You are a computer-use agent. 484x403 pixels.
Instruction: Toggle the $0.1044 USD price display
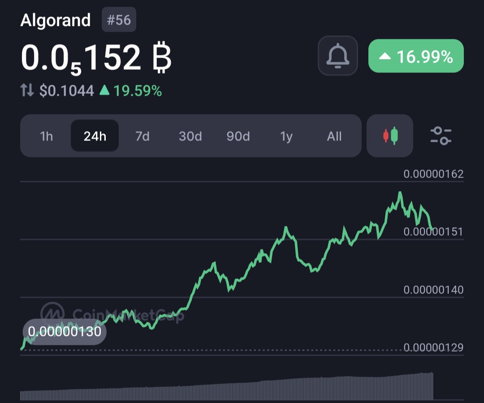67,91
